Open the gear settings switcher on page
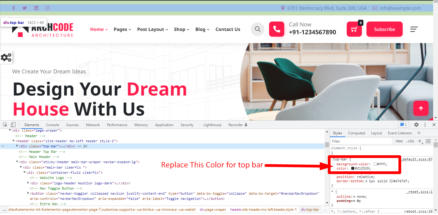The width and height of the screenshot is (438, 215). [6, 57]
